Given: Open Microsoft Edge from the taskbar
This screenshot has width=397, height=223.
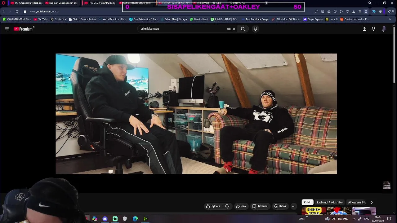Looking at the screenshot, I should [x=135, y=219].
